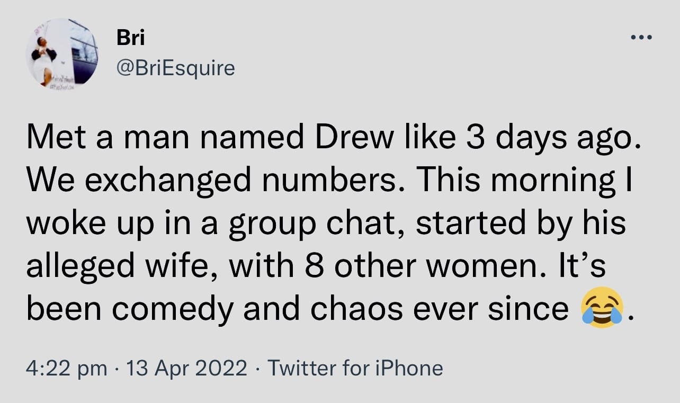The height and width of the screenshot is (403, 680).
Task: Click the 4:22 pm timestamp
Action: tap(66, 368)
